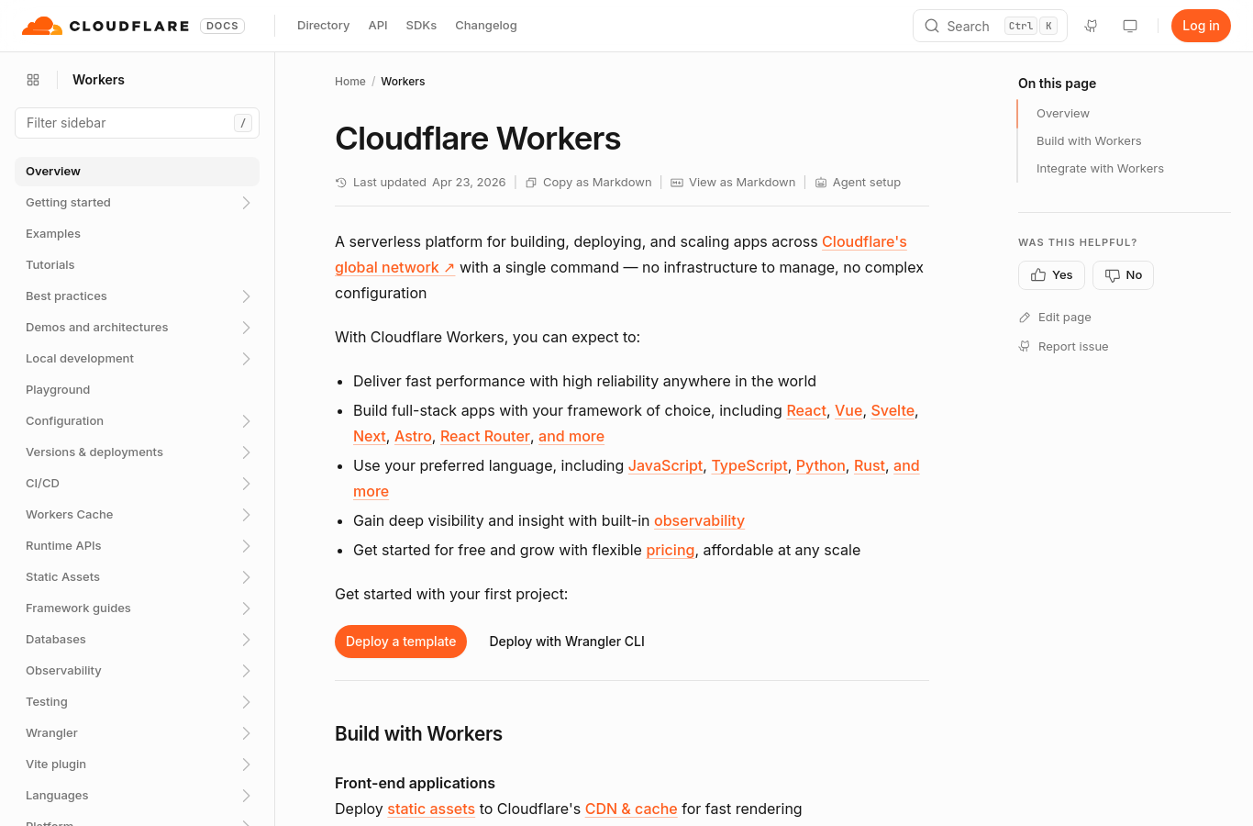Open the Python language link
This screenshot has width=1253, height=826.
click(821, 466)
